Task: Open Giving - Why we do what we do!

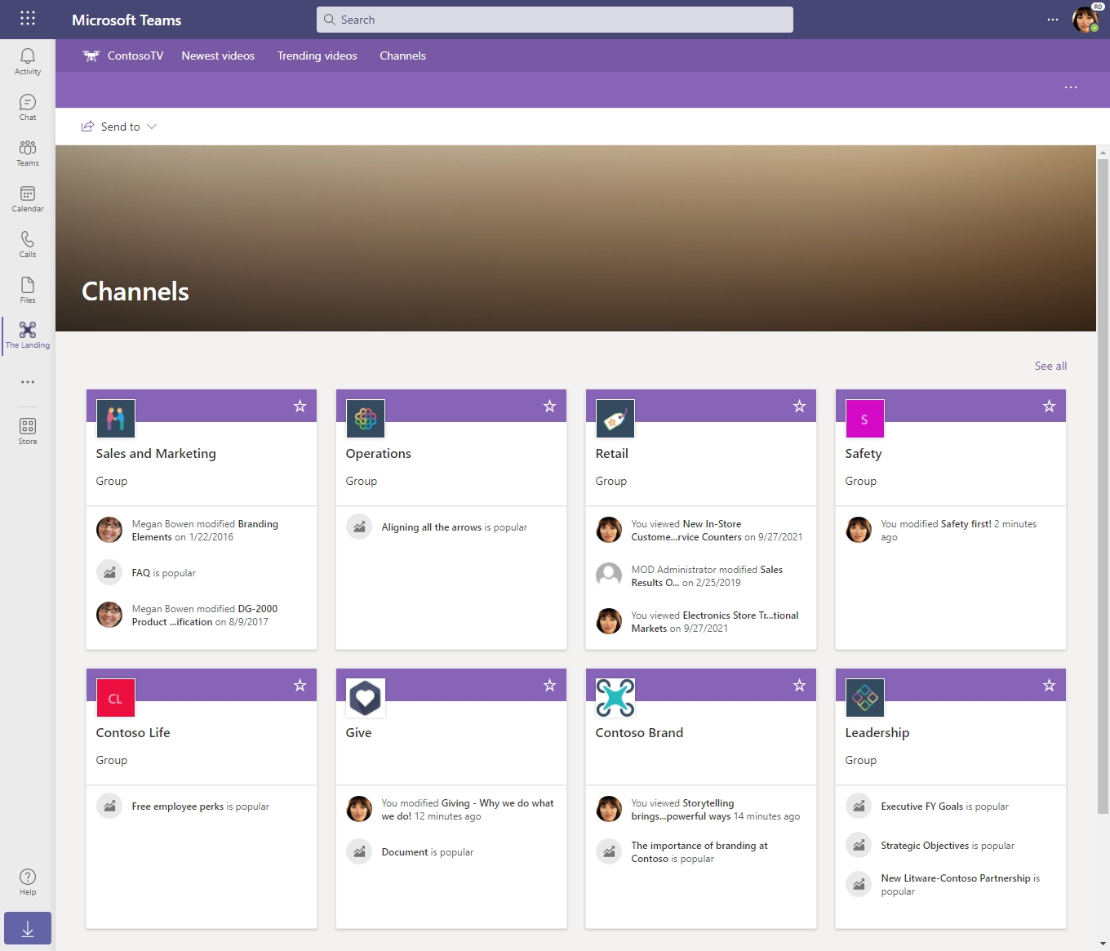Action: click(x=468, y=810)
